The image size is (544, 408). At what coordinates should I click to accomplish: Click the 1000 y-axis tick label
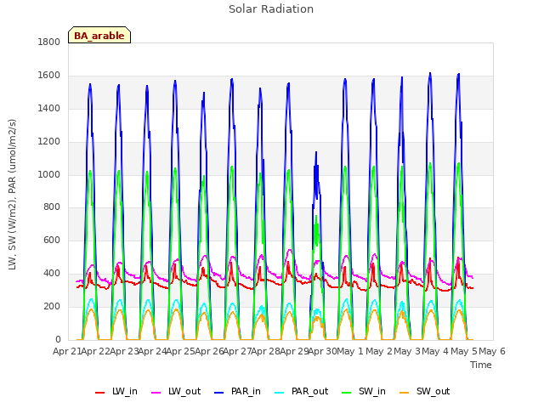(49, 174)
